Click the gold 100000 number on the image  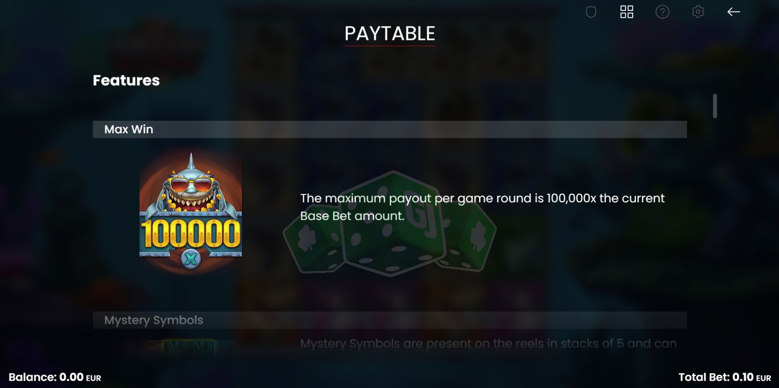[190, 234]
